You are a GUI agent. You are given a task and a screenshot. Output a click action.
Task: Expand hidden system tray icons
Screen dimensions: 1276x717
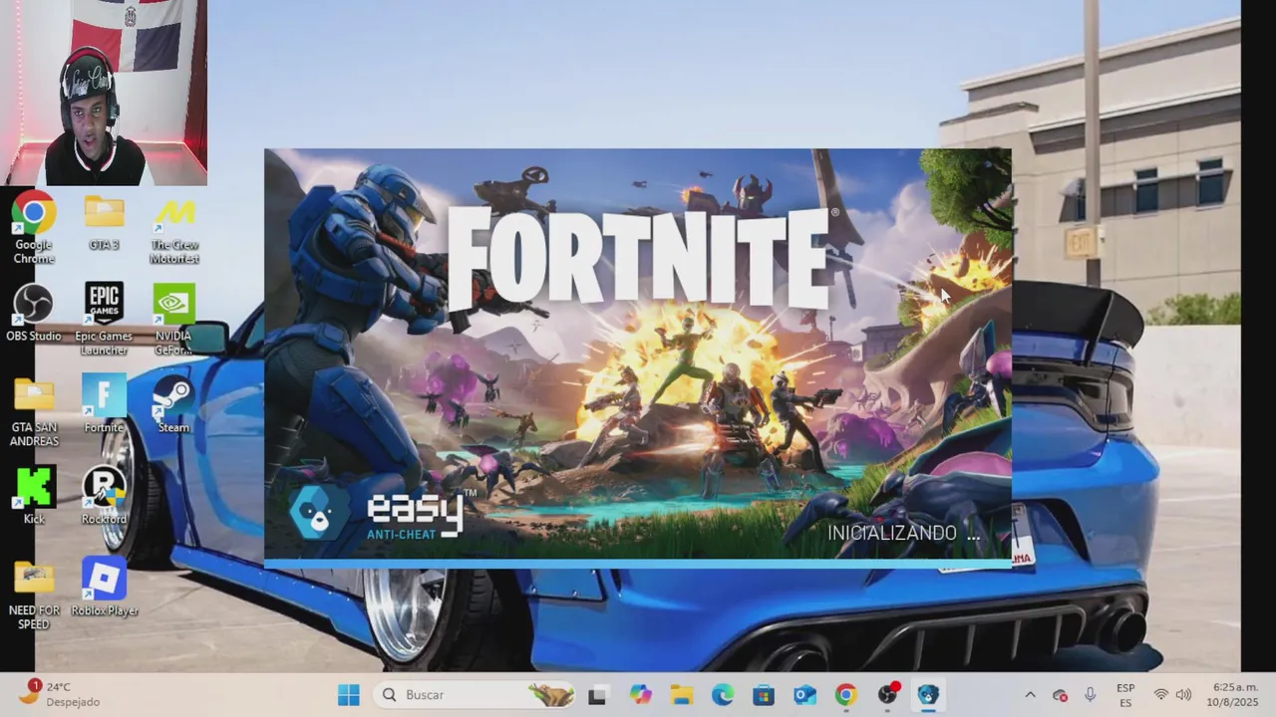coord(1030,695)
